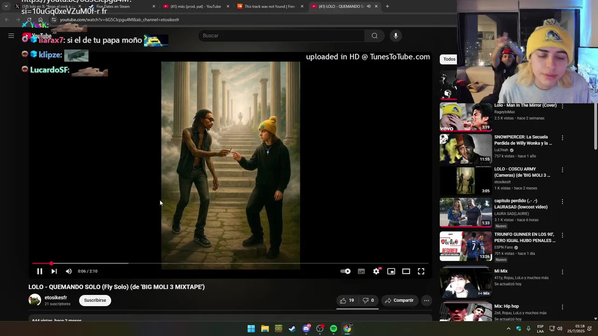This screenshot has width=598, height=336.
Task: Click the microphone tray icon
Action: [528, 329]
